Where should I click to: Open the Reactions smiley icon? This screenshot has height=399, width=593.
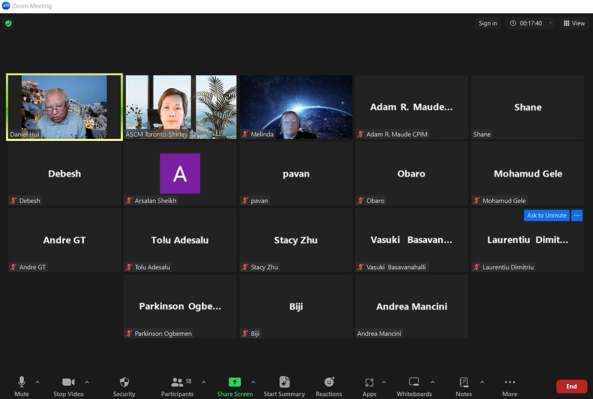(x=329, y=382)
